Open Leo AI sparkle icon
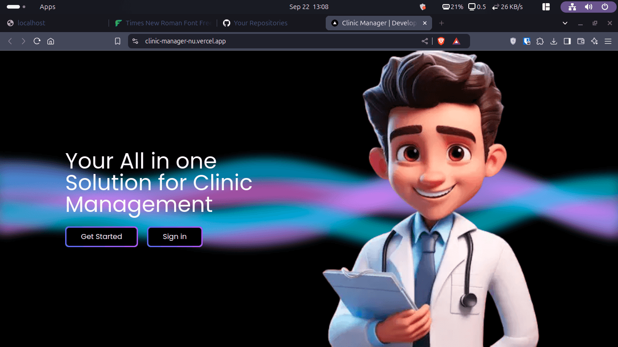The image size is (618, 347). 594,41
